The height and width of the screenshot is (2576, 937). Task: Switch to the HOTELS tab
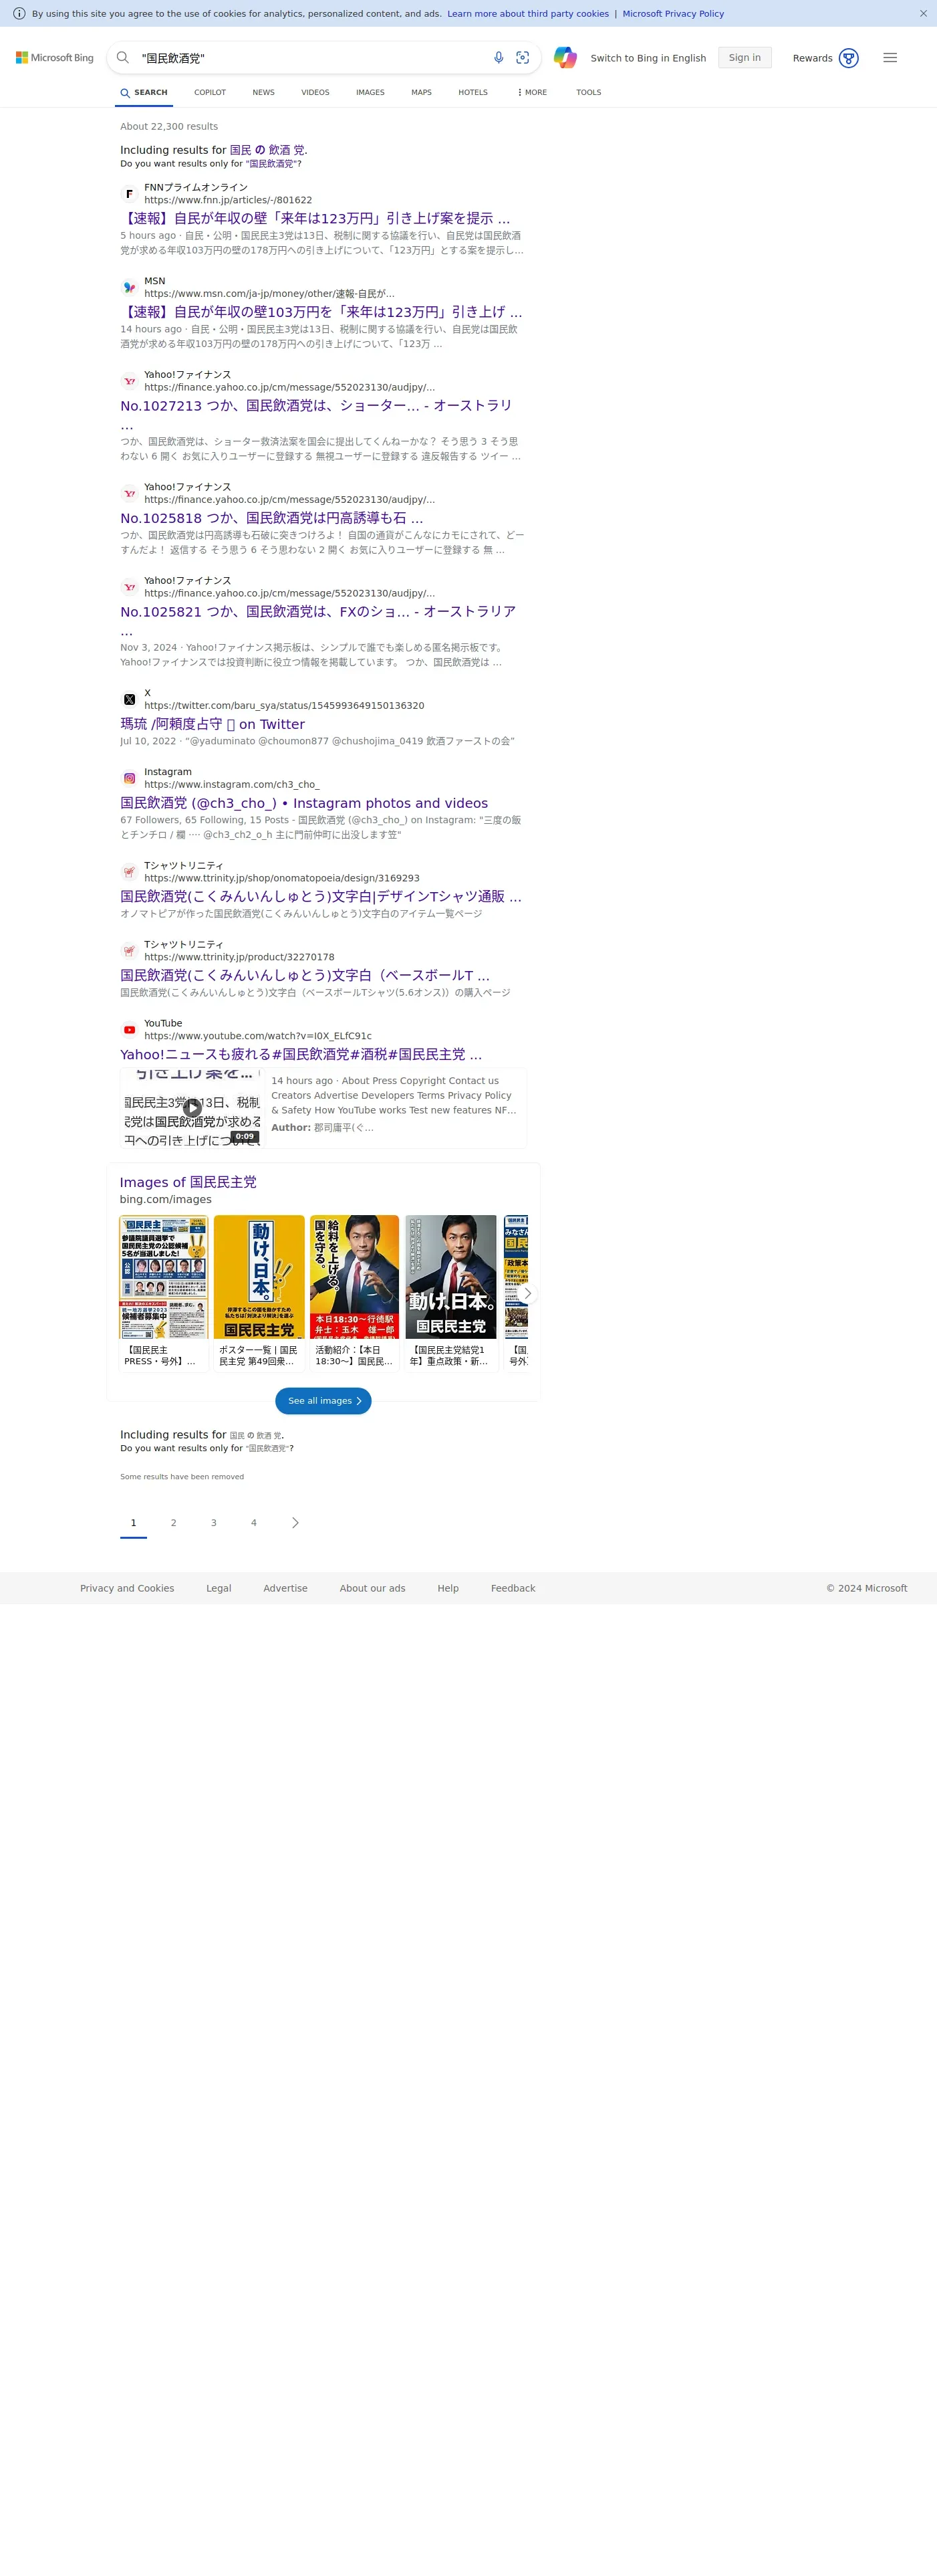(473, 92)
